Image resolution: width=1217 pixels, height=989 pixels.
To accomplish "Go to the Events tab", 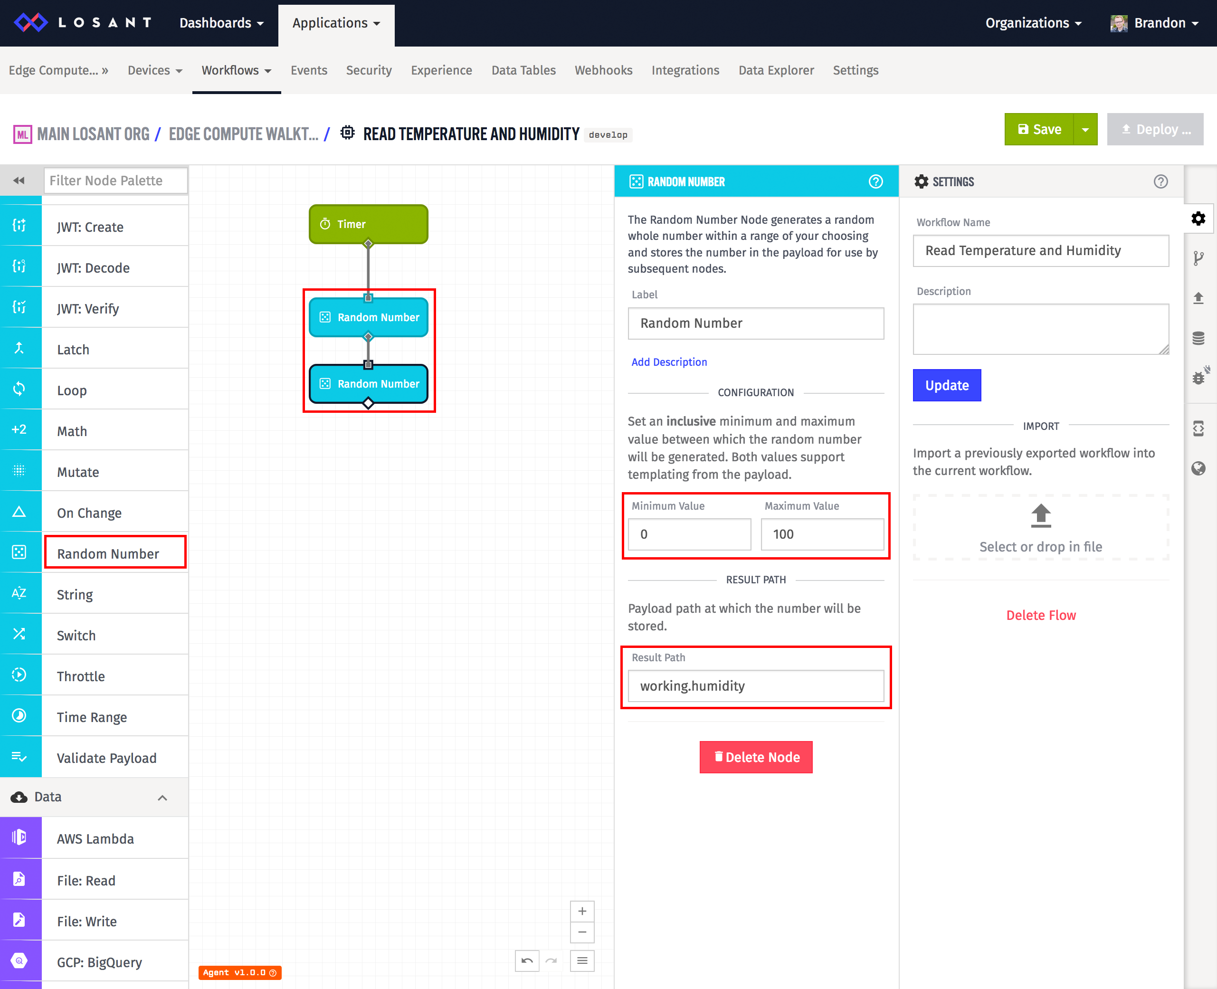I will (x=309, y=70).
